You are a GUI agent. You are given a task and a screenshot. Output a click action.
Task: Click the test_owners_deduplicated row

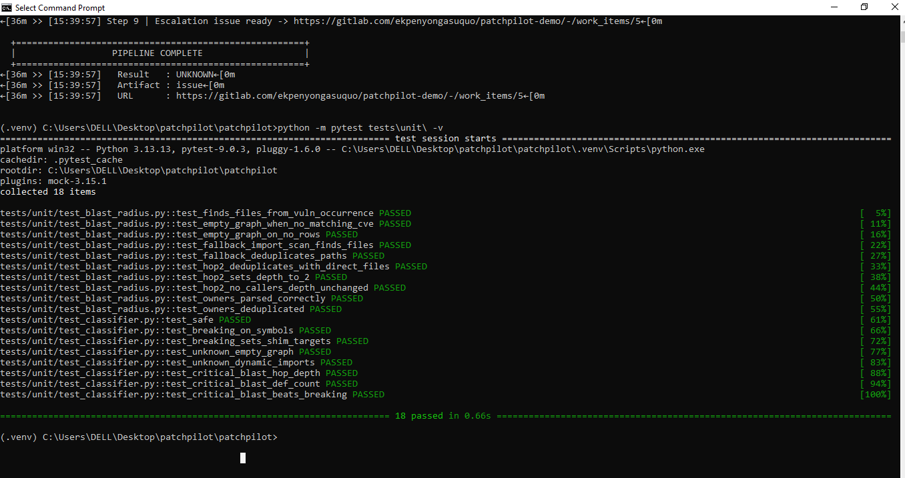pos(446,309)
